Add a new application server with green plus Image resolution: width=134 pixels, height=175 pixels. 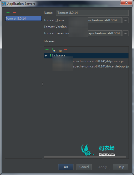[8, 13]
